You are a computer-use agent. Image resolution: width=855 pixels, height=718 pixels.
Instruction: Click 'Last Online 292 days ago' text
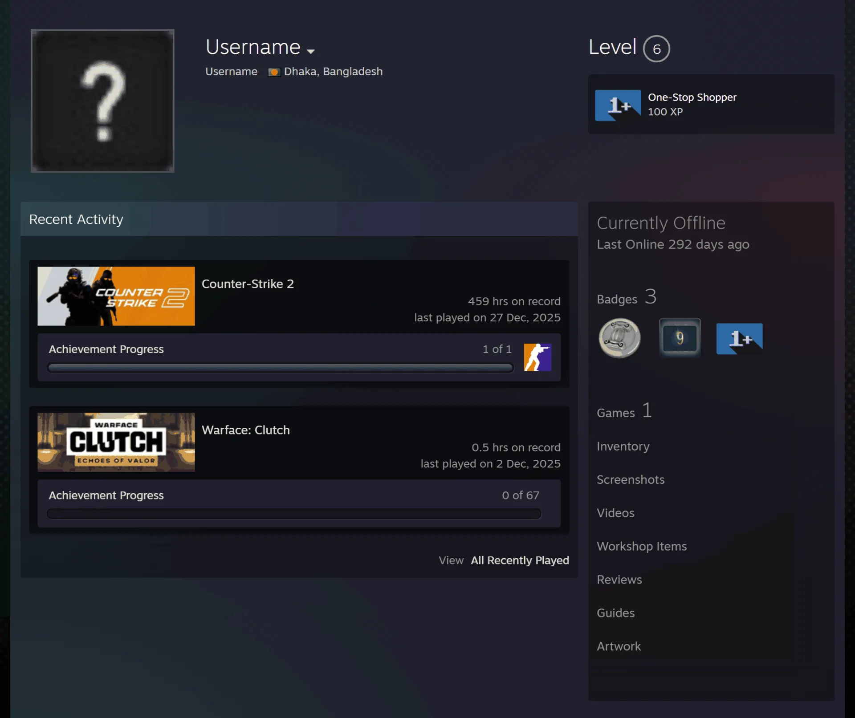(x=673, y=244)
